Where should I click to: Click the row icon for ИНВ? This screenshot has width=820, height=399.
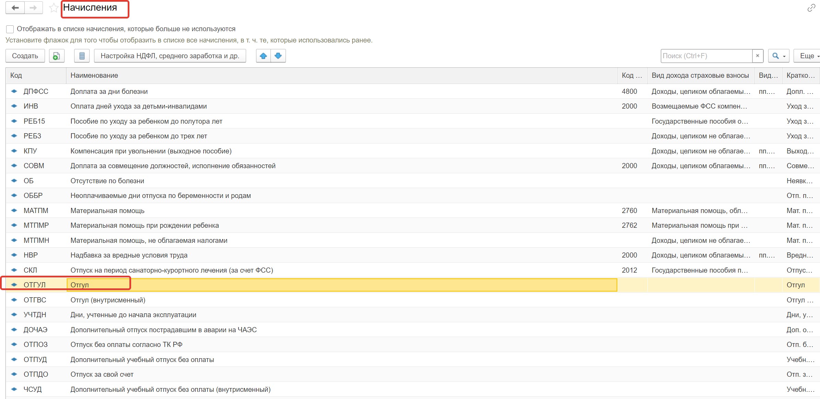(14, 106)
